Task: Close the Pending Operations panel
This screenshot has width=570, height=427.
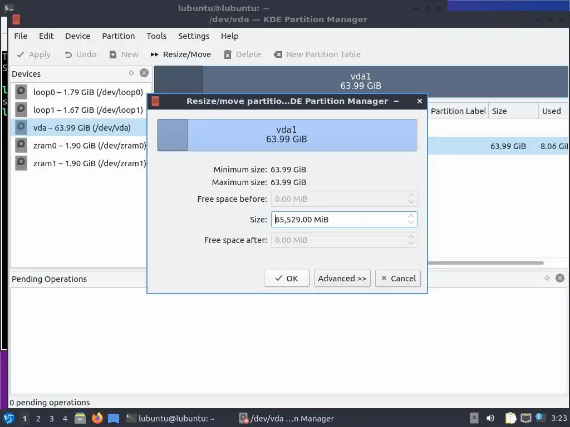Action: tap(560, 278)
